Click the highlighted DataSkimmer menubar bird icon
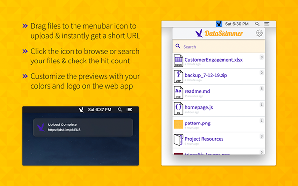 [x=219, y=24]
